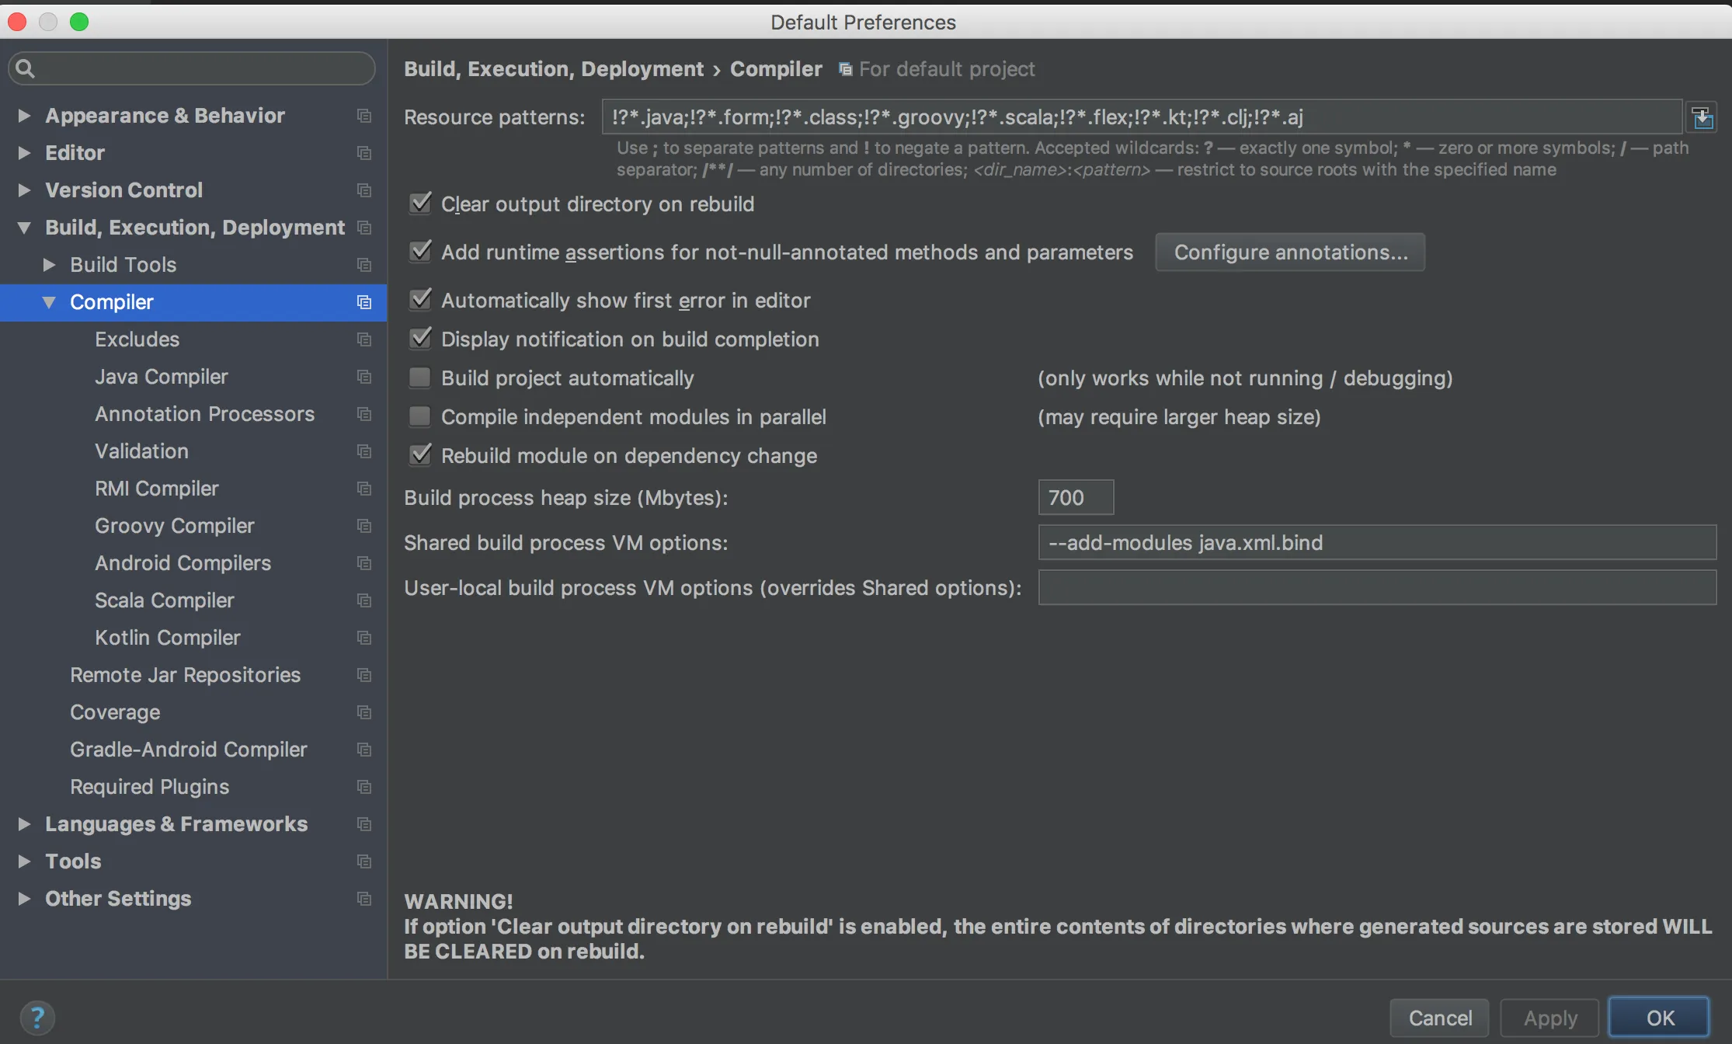This screenshot has width=1732, height=1044.
Task: Uncheck Clear output directory on rebuild
Action: [420, 204]
